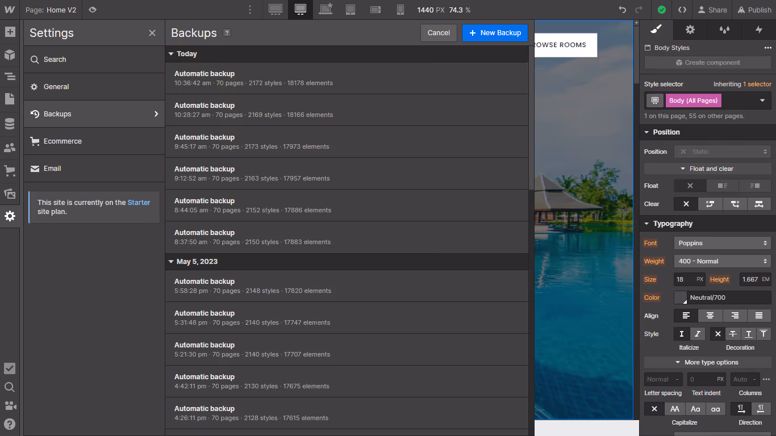The image size is (776, 436).
Task: Select justify text alignment
Action: pos(759,316)
